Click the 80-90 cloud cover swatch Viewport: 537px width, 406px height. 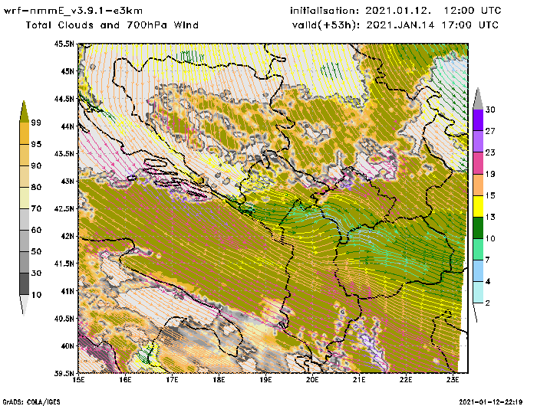click(x=24, y=176)
